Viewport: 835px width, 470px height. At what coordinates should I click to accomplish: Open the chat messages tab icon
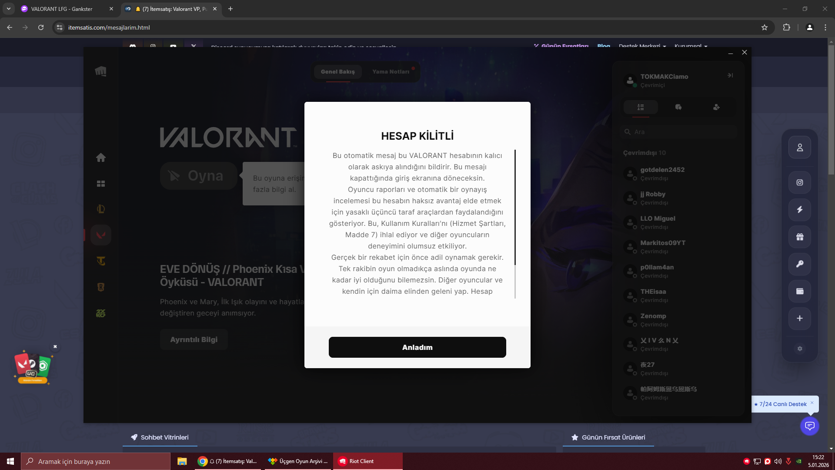[x=678, y=107]
